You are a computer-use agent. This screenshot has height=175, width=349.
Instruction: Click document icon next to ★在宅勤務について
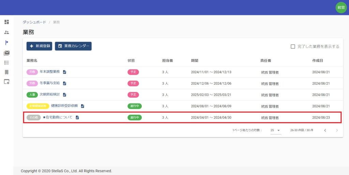click(x=77, y=117)
